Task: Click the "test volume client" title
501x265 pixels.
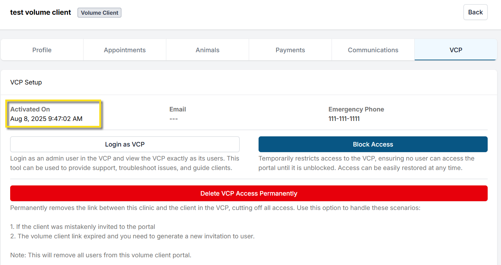Action: tap(41, 12)
